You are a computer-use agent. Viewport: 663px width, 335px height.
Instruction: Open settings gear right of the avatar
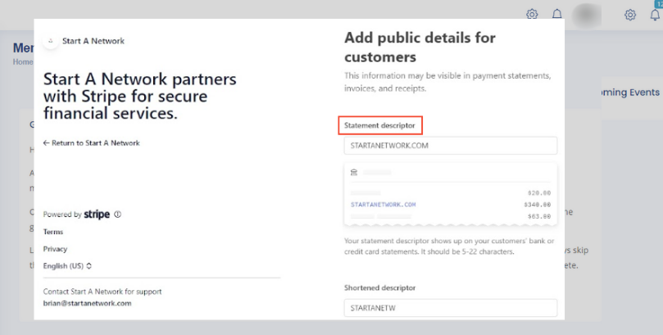point(630,14)
